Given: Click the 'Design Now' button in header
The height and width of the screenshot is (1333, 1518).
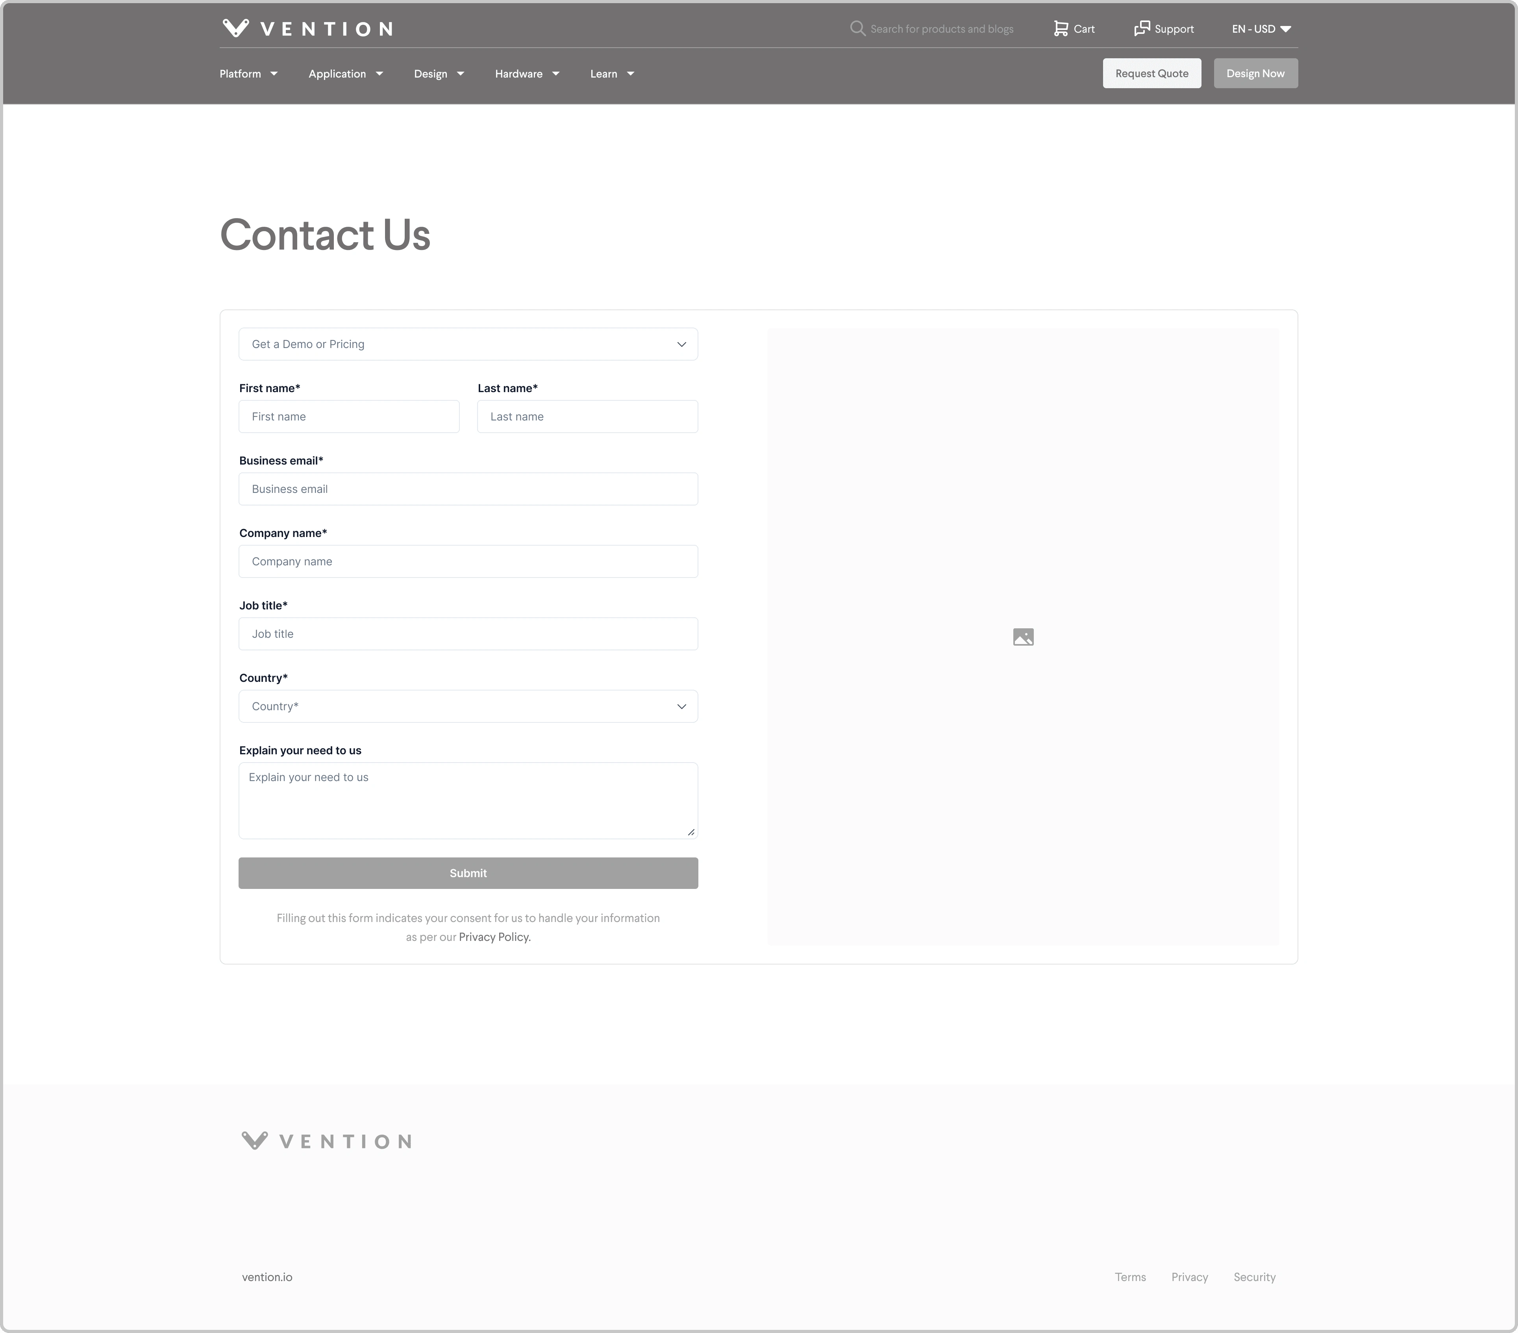Looking at the screenshot, I should 1255,72.
